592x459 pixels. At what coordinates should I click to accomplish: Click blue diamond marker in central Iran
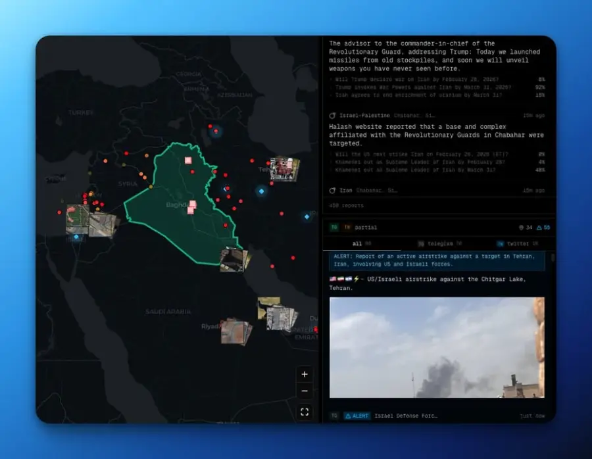[261, 191]
